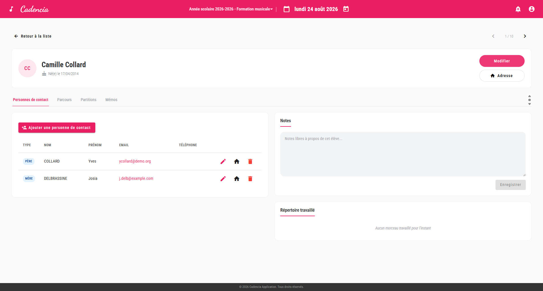
Task: Switch to the Partitions tab
Action: tap(89, 100)
